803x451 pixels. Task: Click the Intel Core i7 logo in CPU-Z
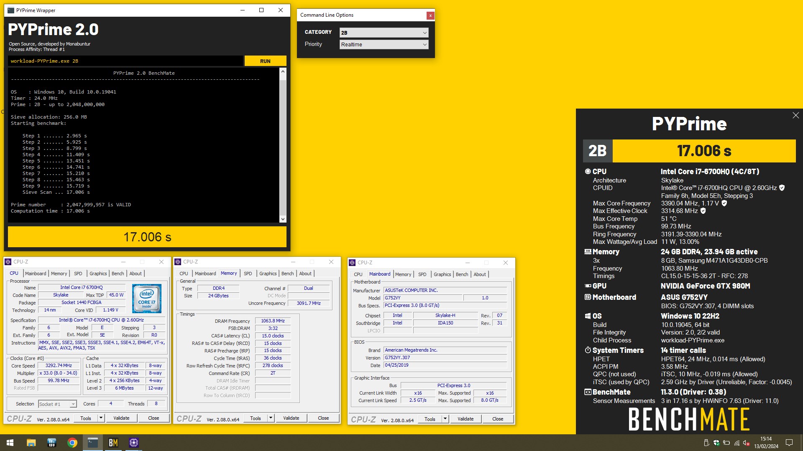[147, 299]
